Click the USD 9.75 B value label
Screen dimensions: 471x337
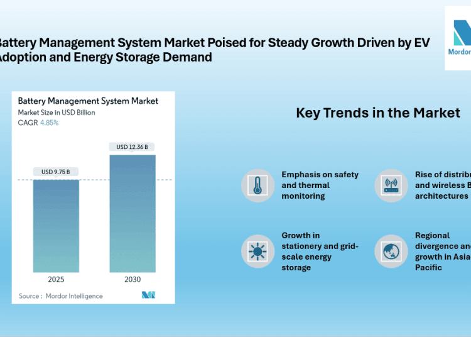coord(56,172)
